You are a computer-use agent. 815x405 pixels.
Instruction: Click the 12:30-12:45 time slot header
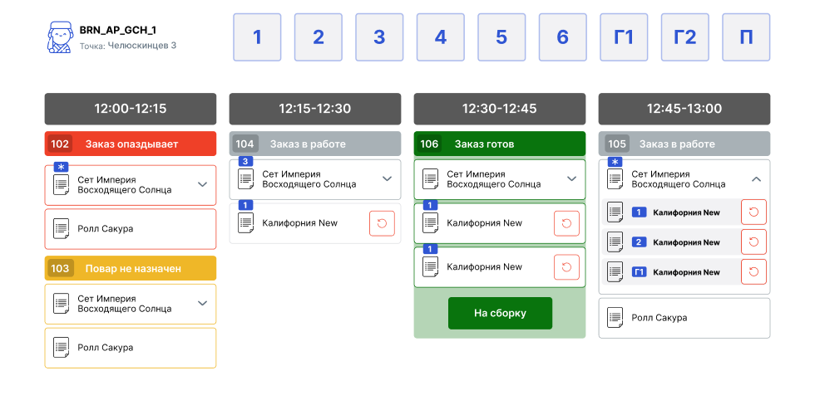pos(500,109)
